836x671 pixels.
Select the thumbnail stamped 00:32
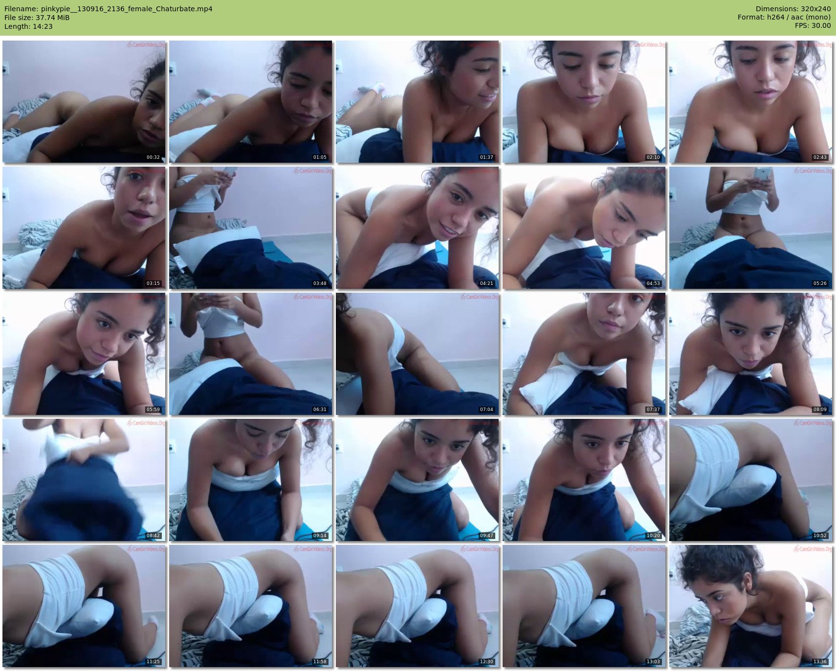[x=84, y=102]
